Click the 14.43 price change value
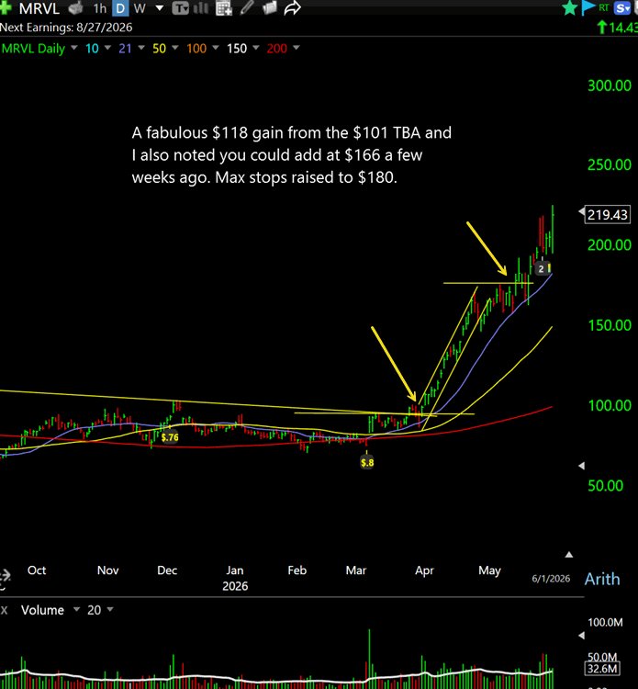 click(x=622, y=28)
